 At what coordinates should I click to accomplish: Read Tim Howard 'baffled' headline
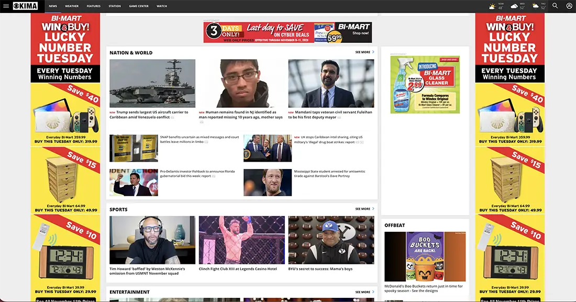click(x=147, y=271)
